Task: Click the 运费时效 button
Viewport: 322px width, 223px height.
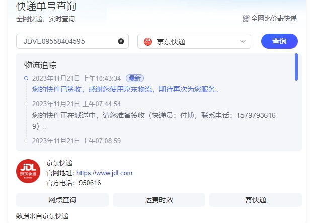Action: pos(159,200)
